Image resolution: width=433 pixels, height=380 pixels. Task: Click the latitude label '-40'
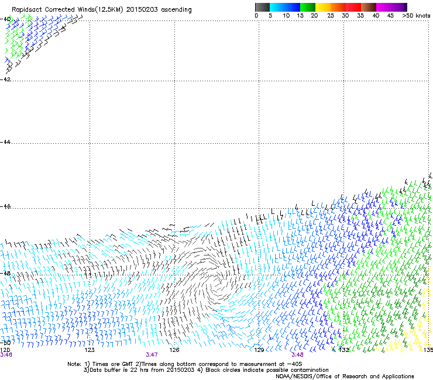pyautogui.click(x=5, y=19)
